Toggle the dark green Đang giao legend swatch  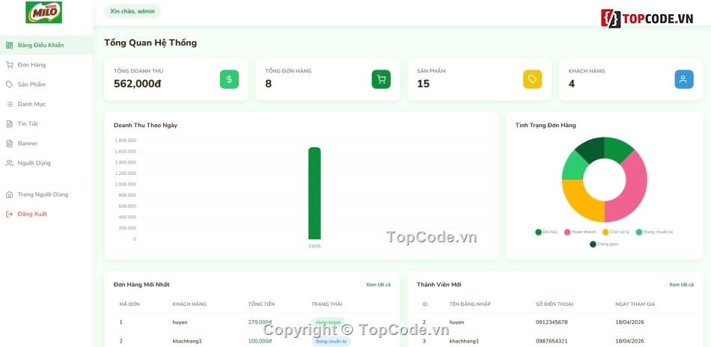[x=593, y=244]
